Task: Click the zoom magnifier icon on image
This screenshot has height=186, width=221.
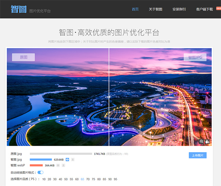Action: click(x=201, y=141)
